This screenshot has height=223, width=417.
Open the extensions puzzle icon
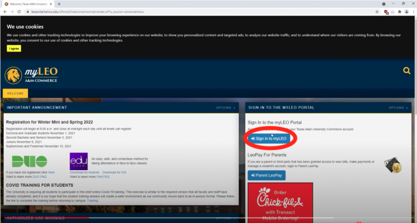point(400,12)
